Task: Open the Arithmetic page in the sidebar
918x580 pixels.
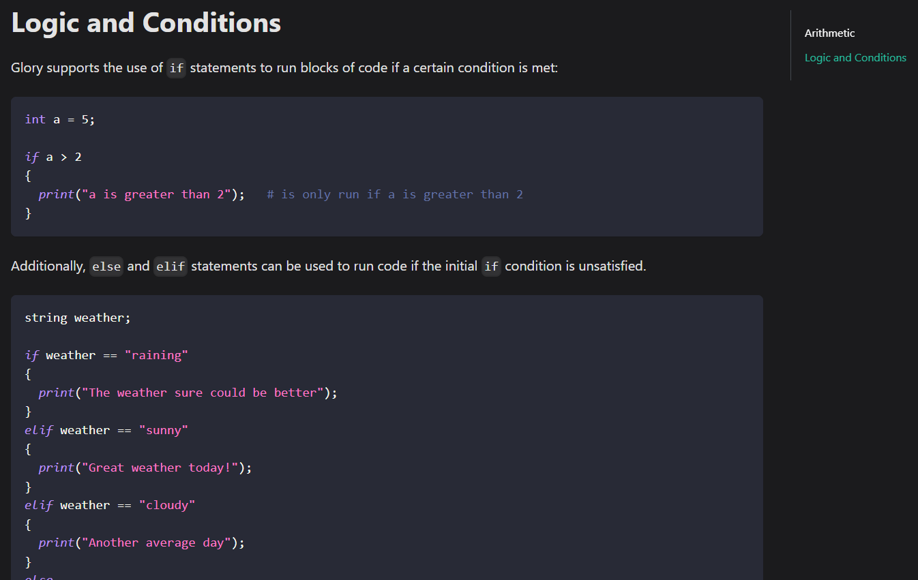Action: point(829,33)
